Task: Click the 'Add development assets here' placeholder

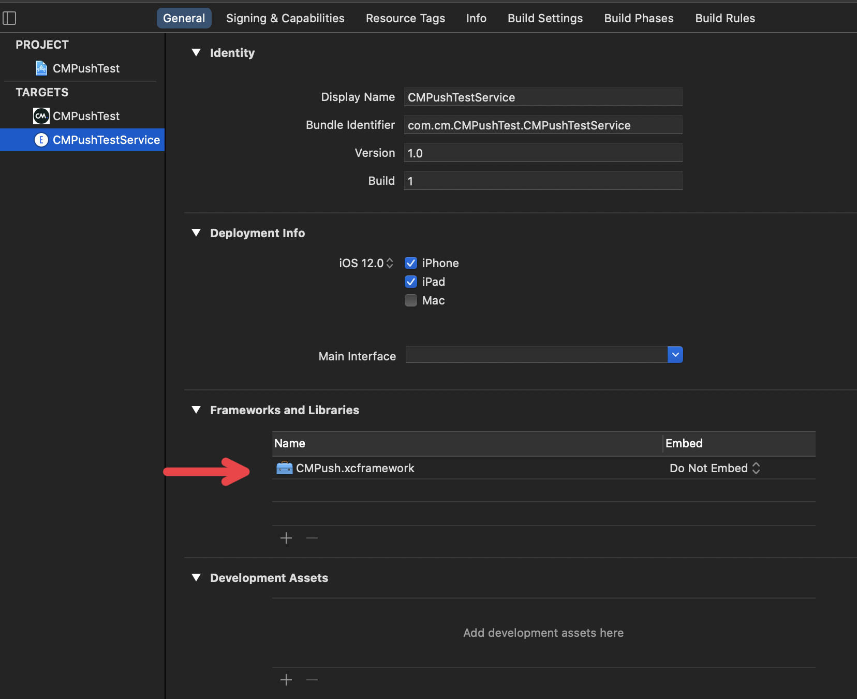Action: click(x=543, y=633)
